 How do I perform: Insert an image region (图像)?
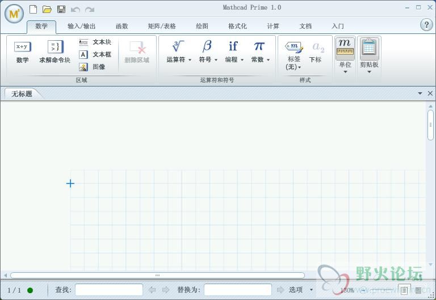click(x=92, y=67)
